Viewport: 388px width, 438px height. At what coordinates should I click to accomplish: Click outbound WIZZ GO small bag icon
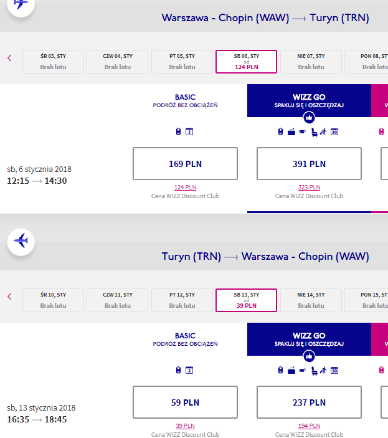(280, 131)
